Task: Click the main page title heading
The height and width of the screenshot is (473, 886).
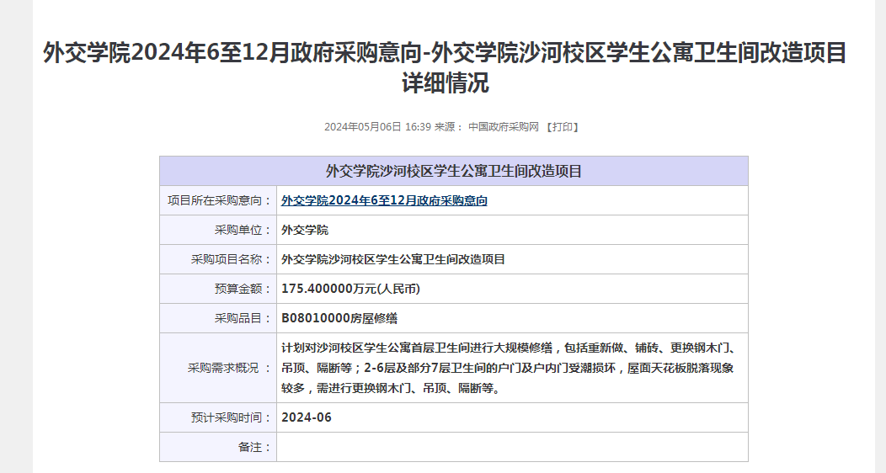Action: point(444,67)
